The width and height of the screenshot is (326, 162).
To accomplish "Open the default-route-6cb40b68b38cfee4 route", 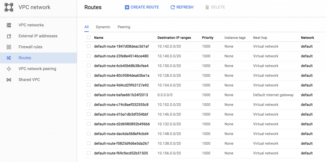I will point(121,66).
